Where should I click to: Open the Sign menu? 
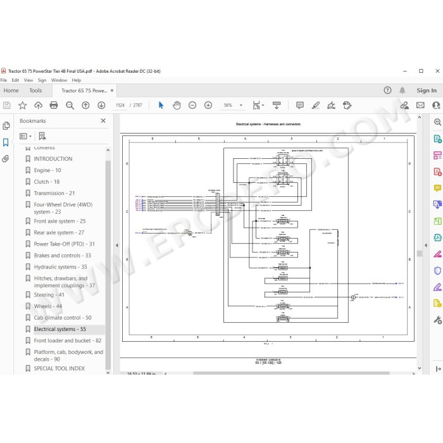pos(42,80)
